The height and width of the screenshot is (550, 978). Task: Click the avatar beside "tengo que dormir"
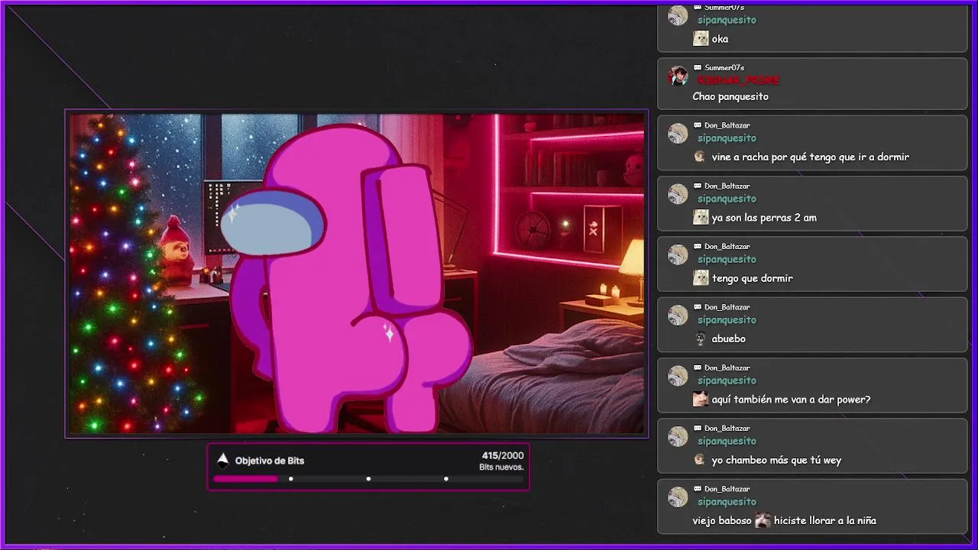tap(678, 254)
